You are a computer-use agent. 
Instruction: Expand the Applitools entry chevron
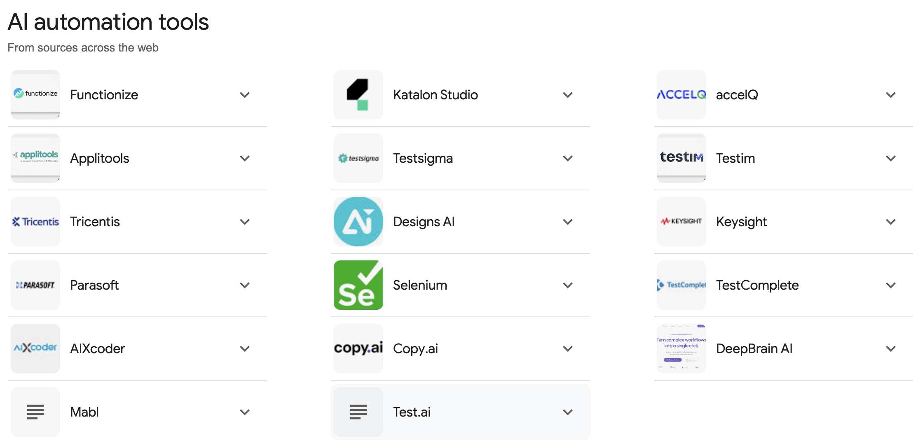245,158
